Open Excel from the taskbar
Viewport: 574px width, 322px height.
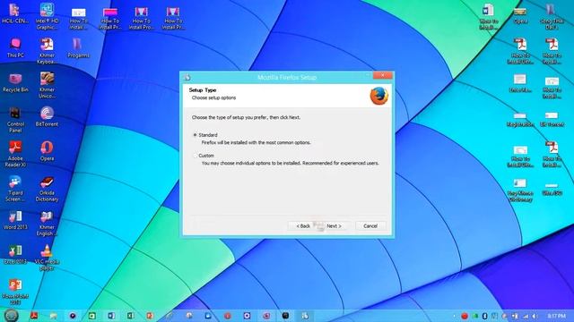[x=131, y=316]
